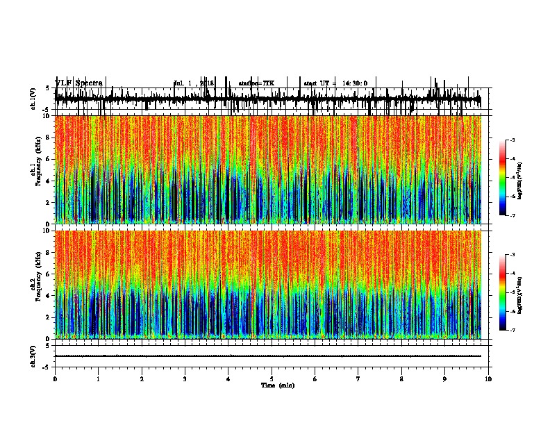Click the "6" kHz tick on ch.2 frequency axis
This screenshot has width=550, height=425.
[x=49, y=274]
